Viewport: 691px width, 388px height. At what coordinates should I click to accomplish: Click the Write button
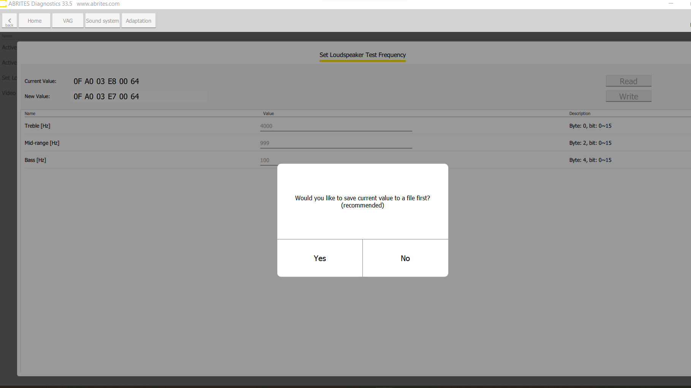point(628,96)
